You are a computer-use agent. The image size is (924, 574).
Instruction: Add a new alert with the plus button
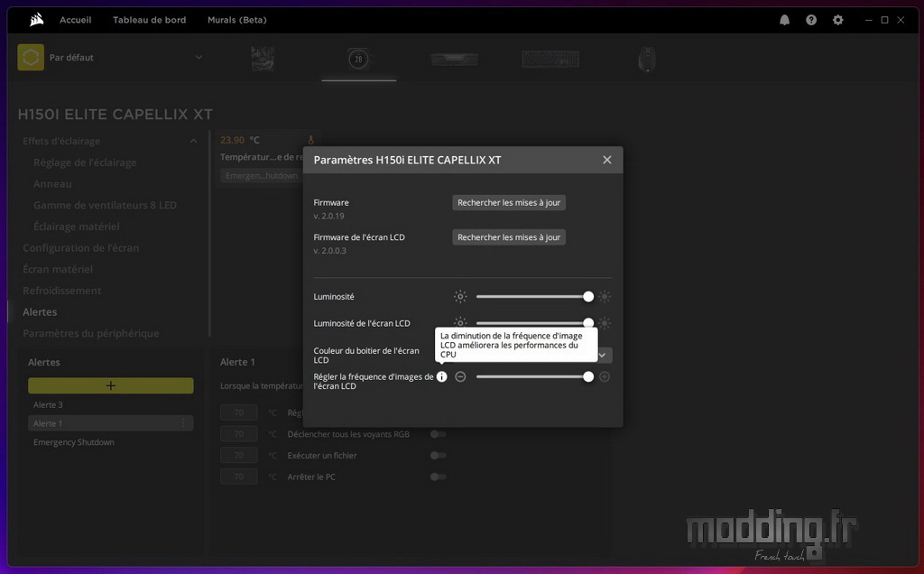point(111,385)
